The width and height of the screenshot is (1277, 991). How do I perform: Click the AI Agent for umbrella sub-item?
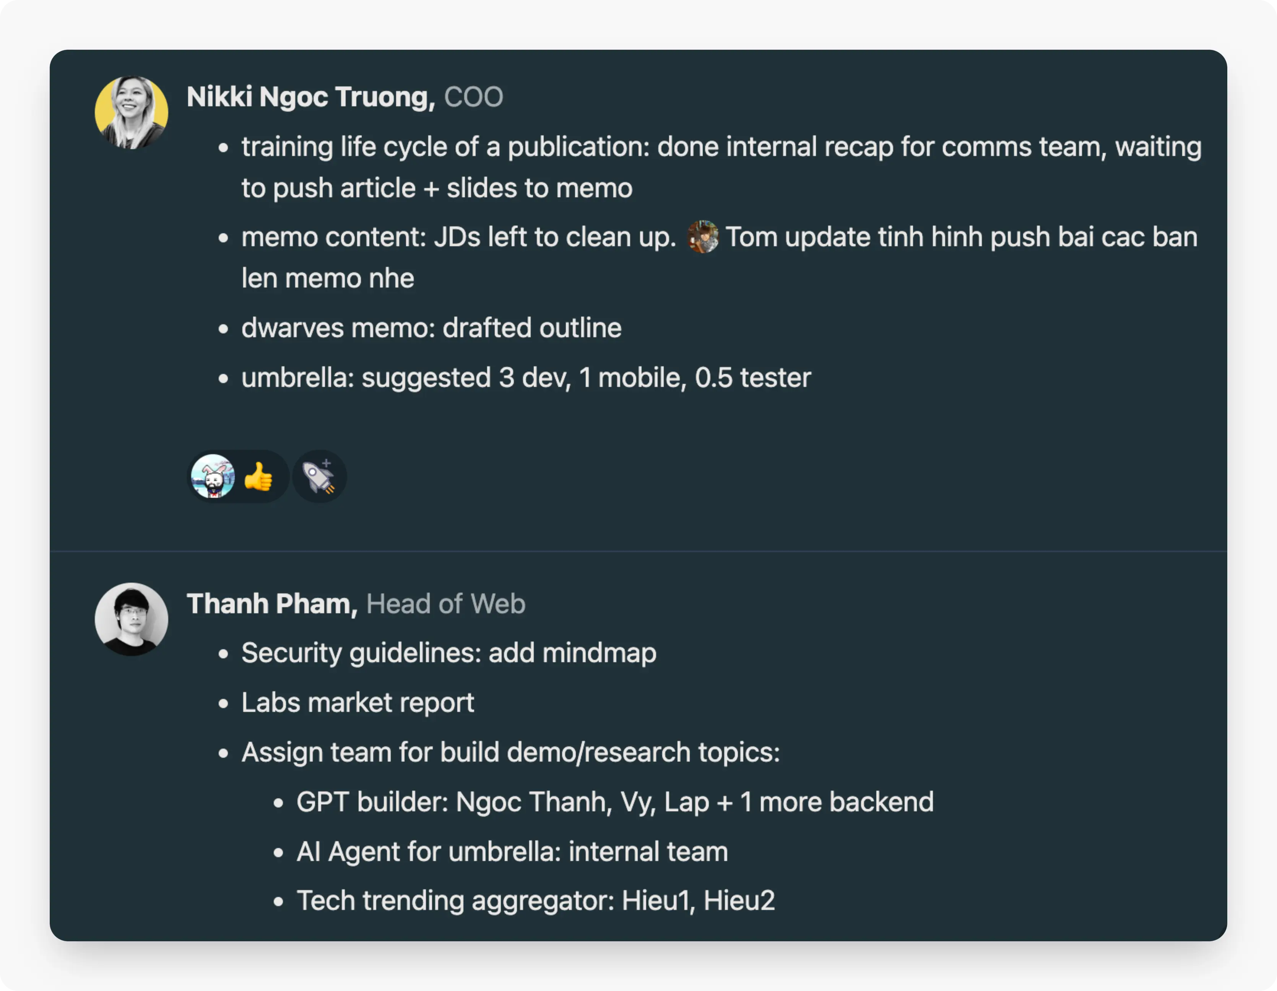(x=512, y=852)
